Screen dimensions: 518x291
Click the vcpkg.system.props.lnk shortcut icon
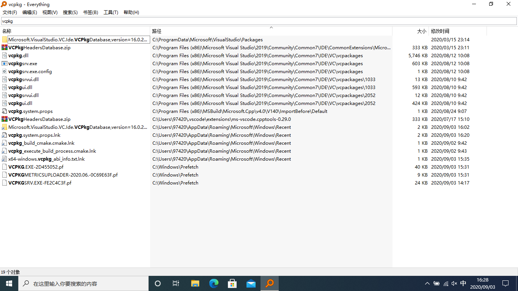(5, 135)
